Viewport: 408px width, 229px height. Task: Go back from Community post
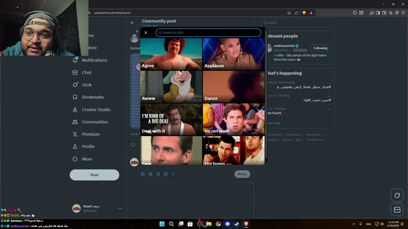[132, 23]
